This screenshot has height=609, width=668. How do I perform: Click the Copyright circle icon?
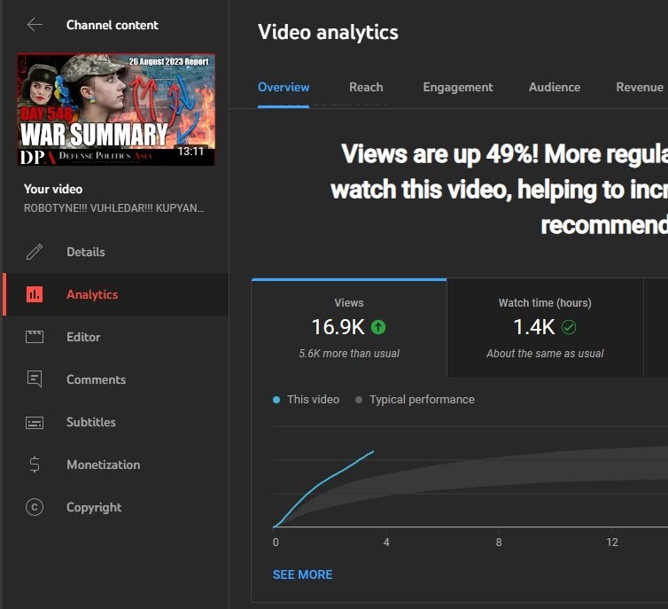(x=35, y=507)
